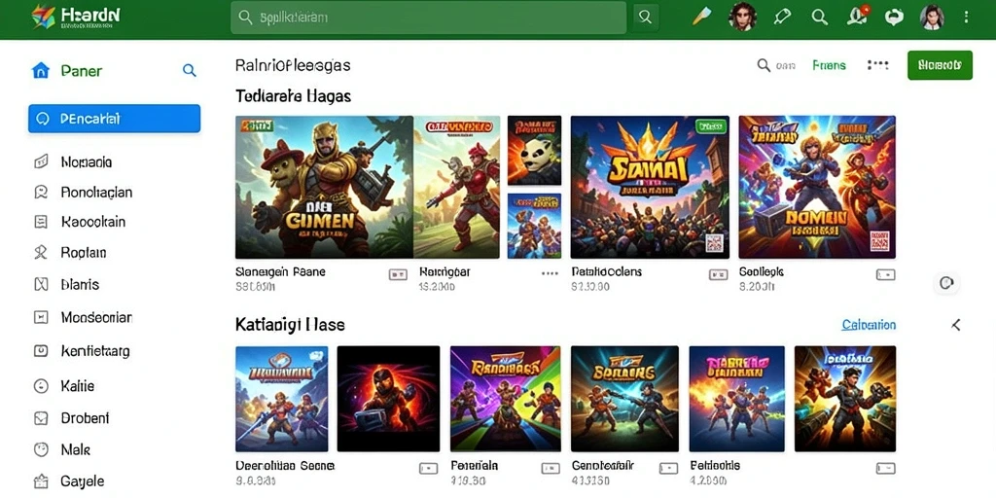996x498 pixels.
Task: Open the first blue warriors thumbnail in second row
Action: tap(281, 398)
